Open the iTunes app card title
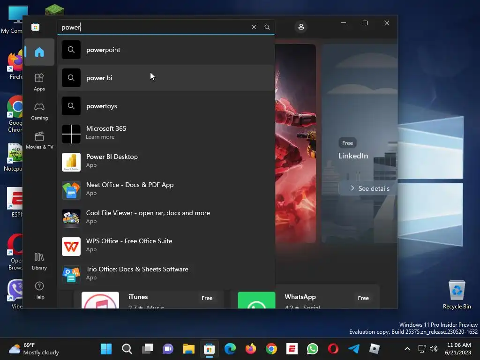480x360 pixels. 138,297
